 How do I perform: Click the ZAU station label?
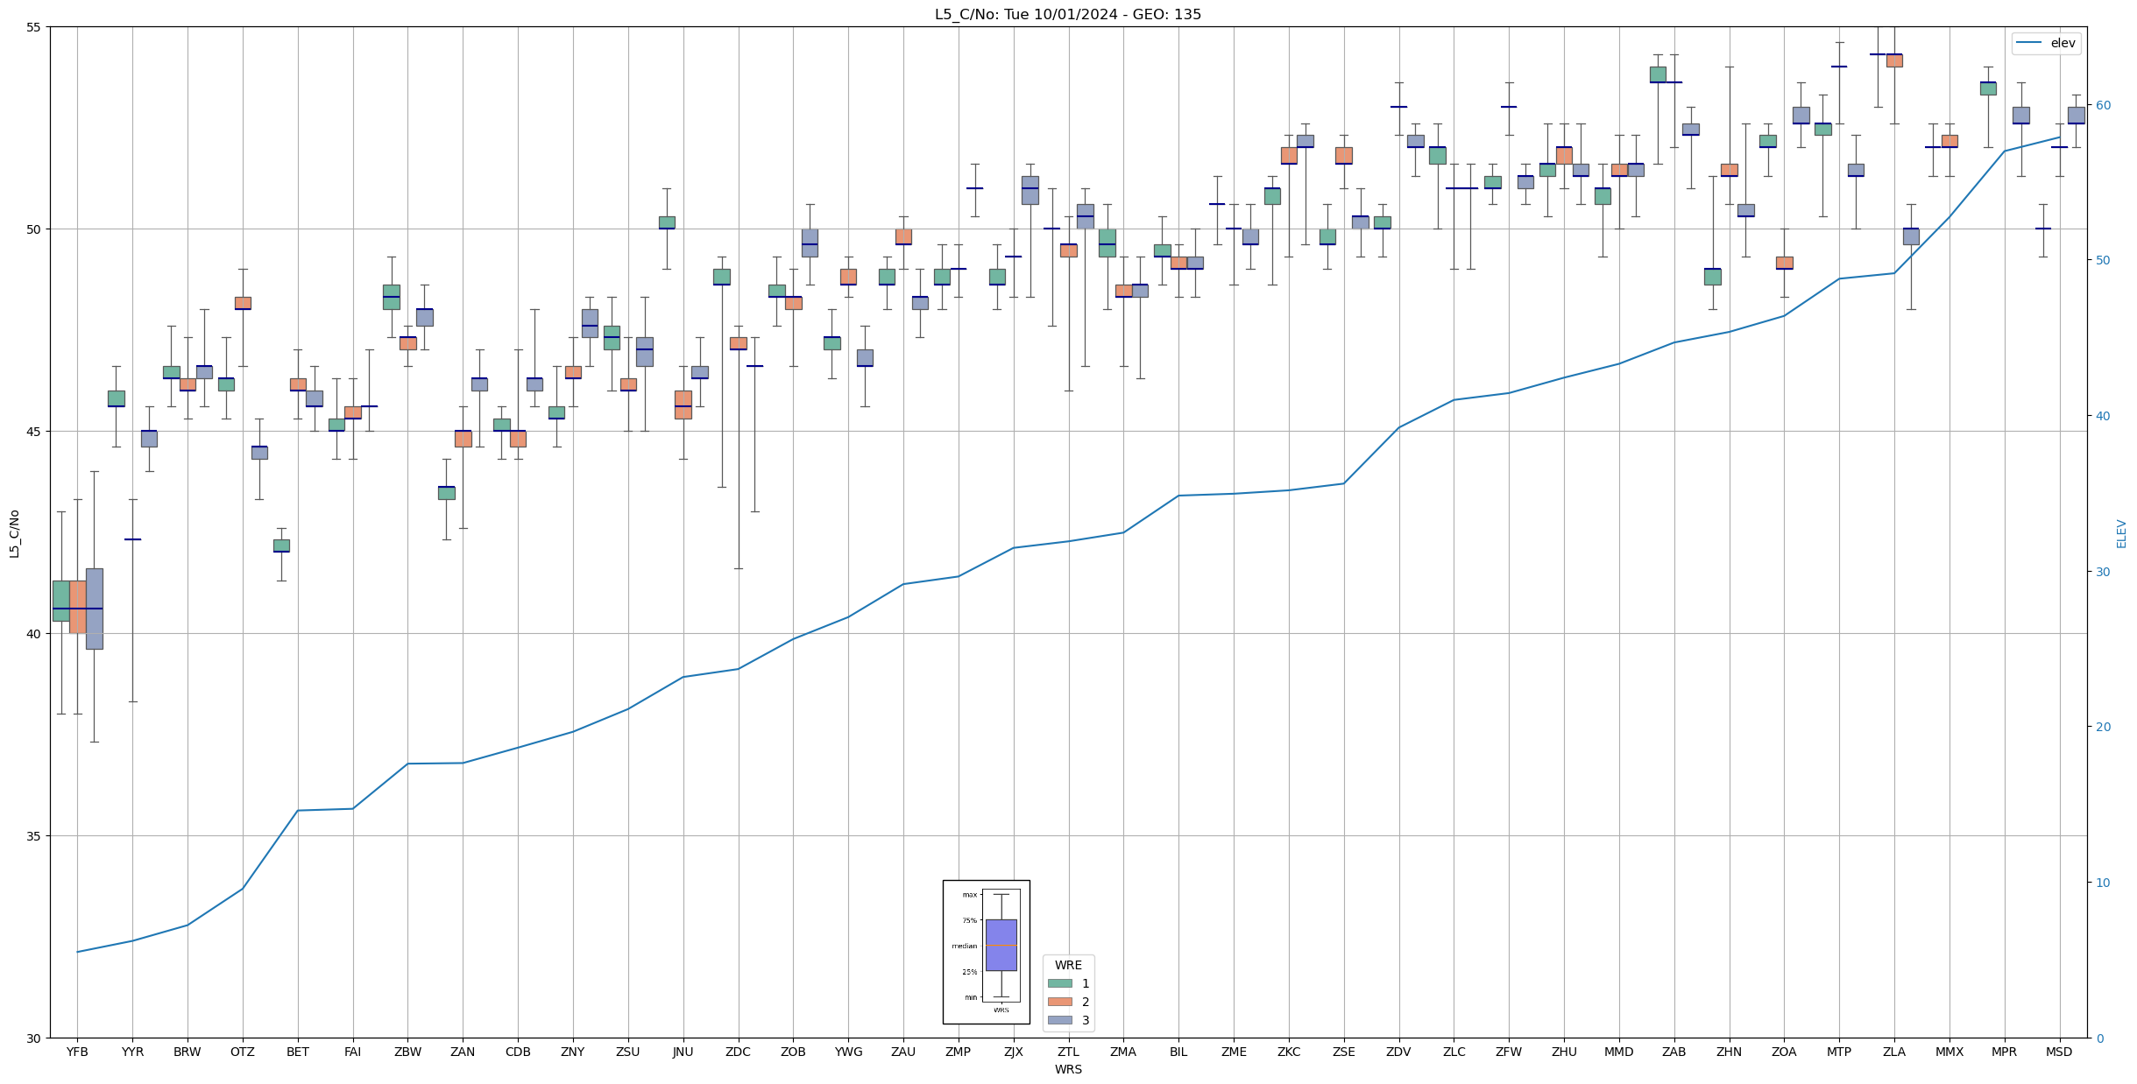pyautogui.click(x=903, y=1052)
